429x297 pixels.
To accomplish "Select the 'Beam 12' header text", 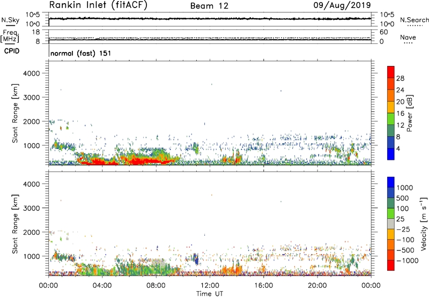I will (x=209, y=6).
